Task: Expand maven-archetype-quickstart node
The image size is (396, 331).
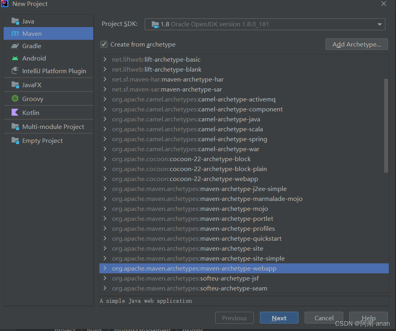Action: click(105, 238)
